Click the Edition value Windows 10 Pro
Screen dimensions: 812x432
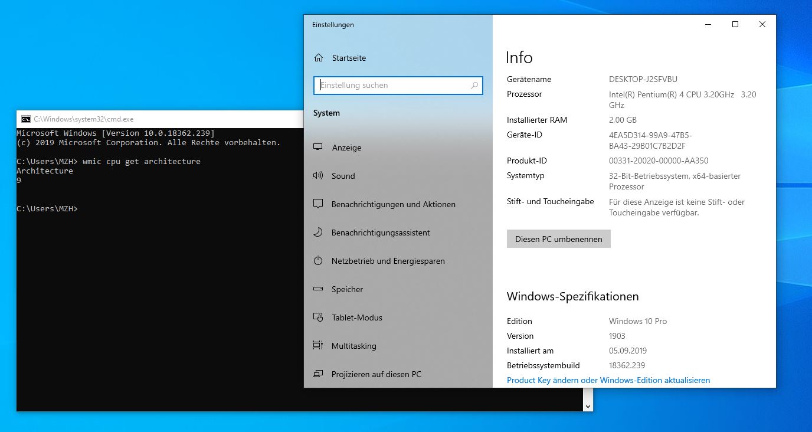[x=638, y=322]
